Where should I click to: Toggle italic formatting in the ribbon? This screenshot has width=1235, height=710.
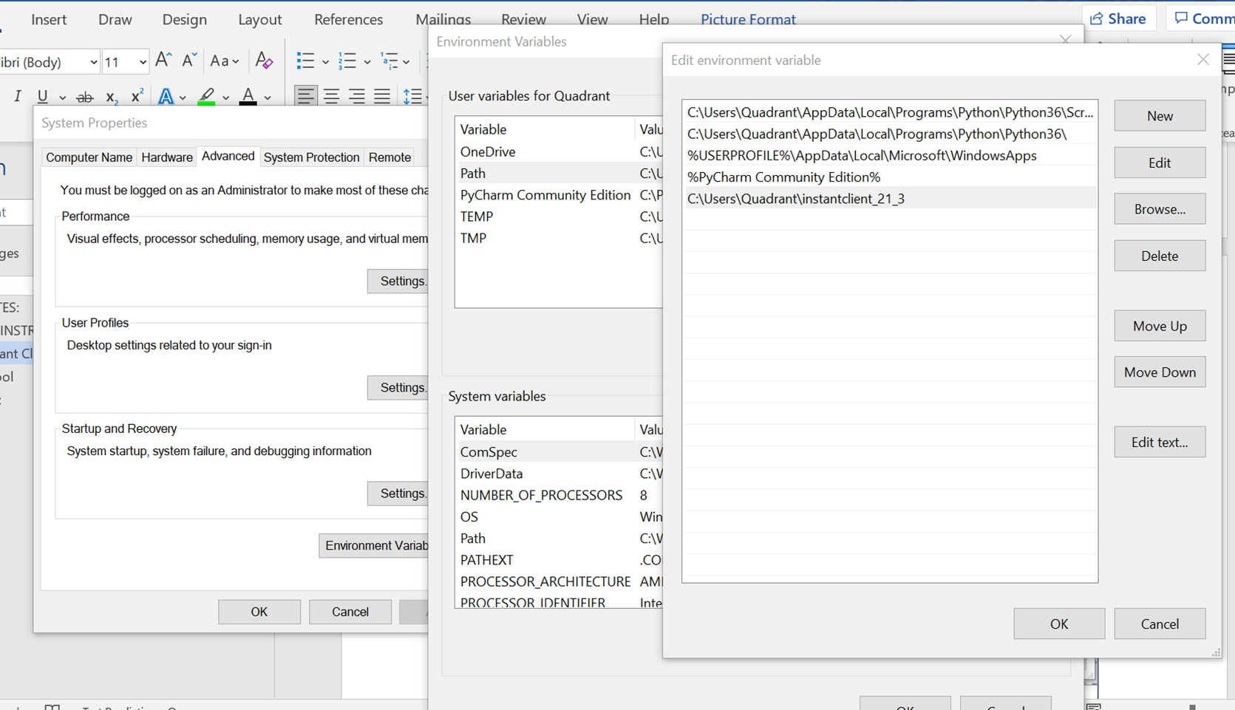point(18,96)
